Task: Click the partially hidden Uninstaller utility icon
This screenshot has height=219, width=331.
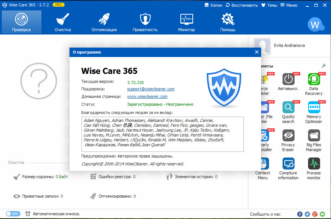Action: pos(265,135)
